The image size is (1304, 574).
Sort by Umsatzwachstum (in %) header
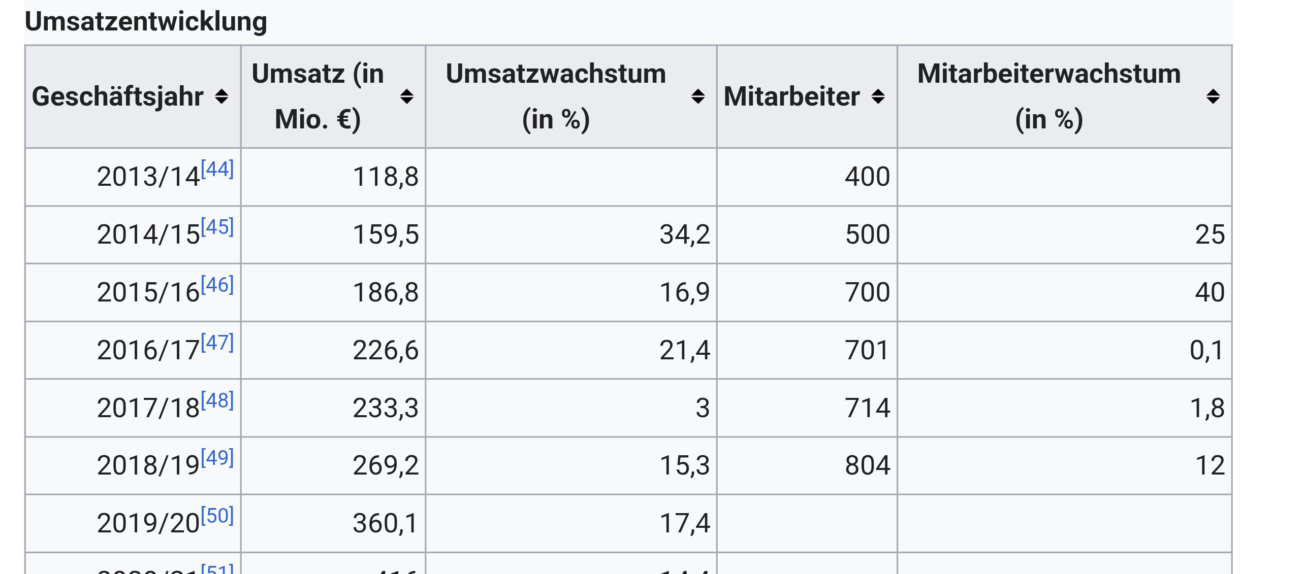tap(556, 96)
